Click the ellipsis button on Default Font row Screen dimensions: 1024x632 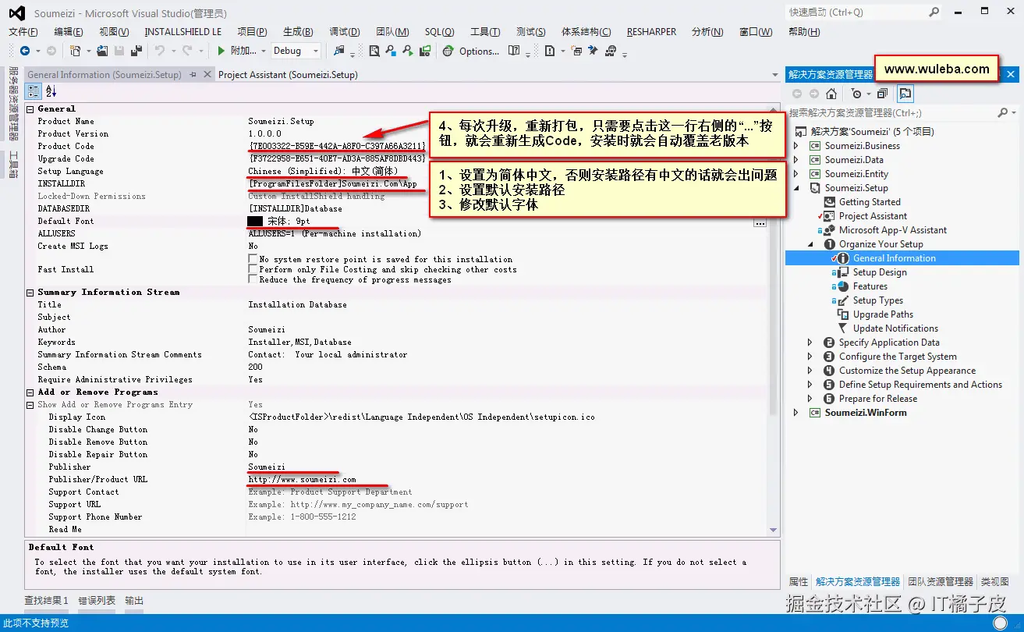760,224
